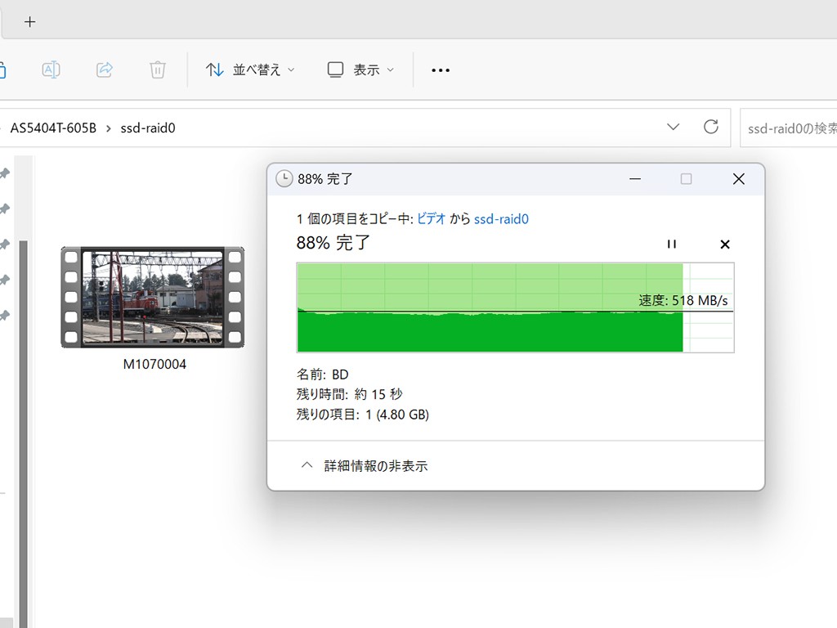Pause the file copy operation
The image size is (837, 628).
point(672,244)
